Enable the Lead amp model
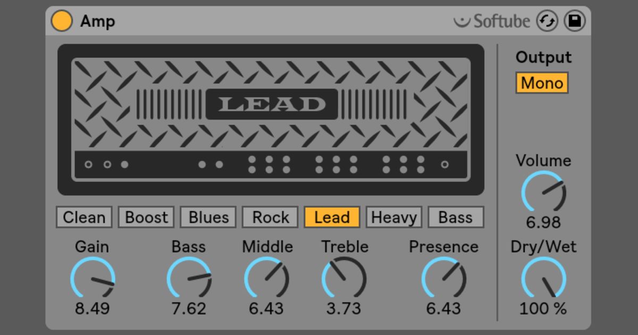 pyautogui.click(x=331, y=217)
